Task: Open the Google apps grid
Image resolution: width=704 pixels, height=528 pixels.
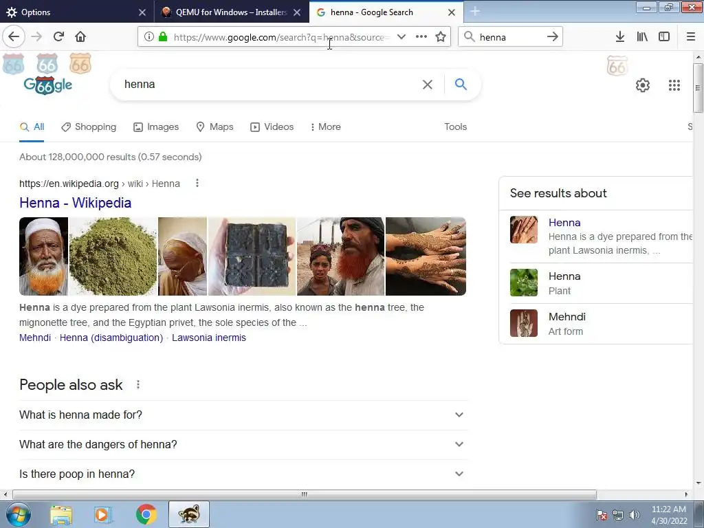Action: [674, 85]
